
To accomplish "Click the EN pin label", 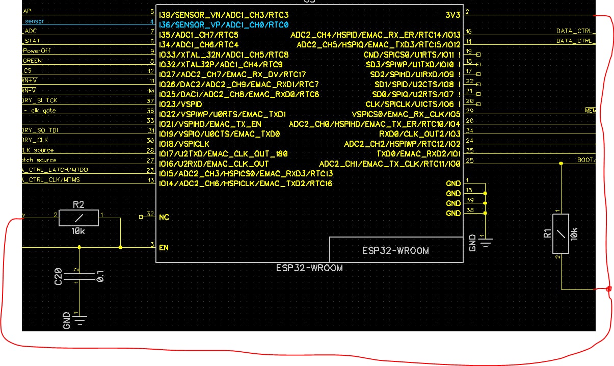I will [x=164, y=248].
